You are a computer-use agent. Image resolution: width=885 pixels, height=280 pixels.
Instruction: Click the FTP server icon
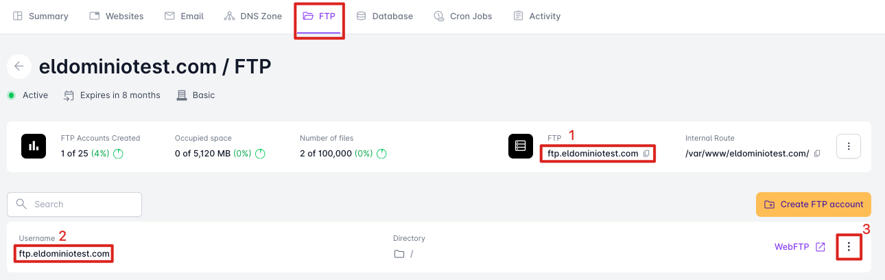[x=521, y=146]
